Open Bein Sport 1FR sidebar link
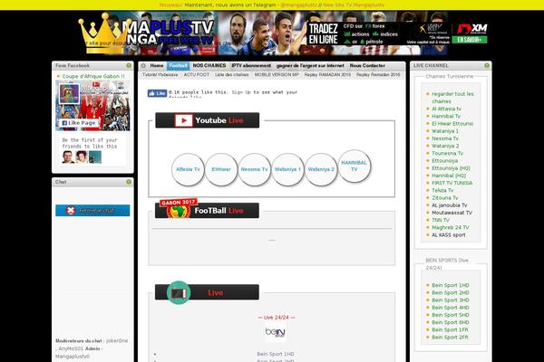Image resolution: width=544 pixels, height=362 pixels. 450,329
